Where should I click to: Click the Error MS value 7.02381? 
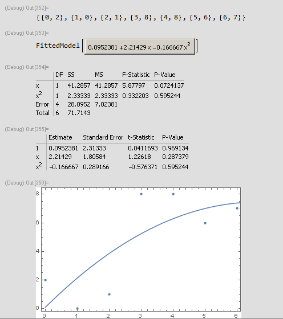tap(106, 104)
